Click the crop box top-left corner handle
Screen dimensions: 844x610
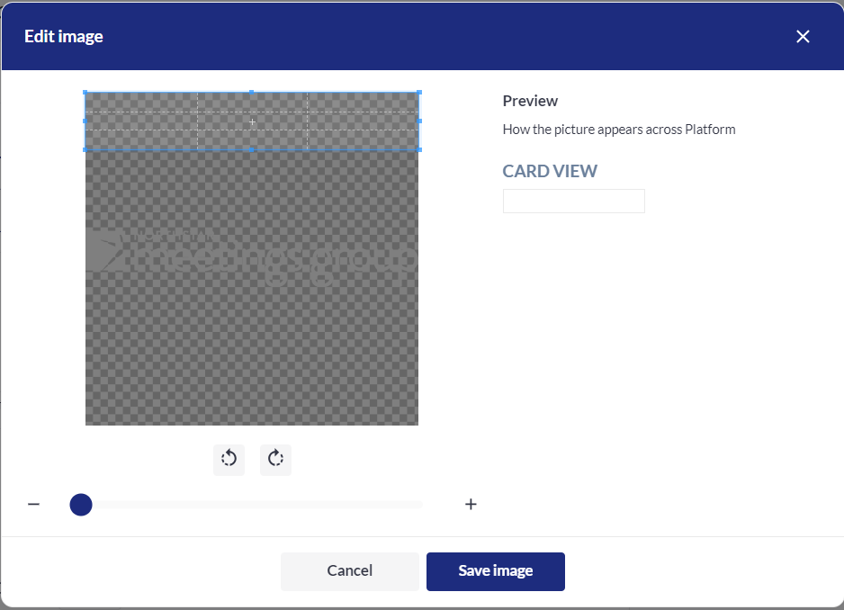point(85,92)
